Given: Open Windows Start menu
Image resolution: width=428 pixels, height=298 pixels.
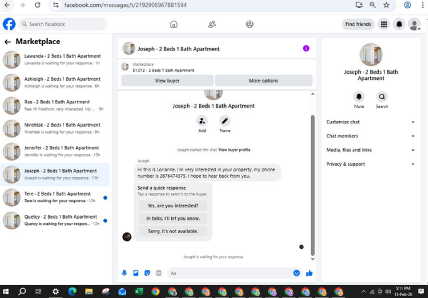Looking at the screenshot, I should point(6,292).
